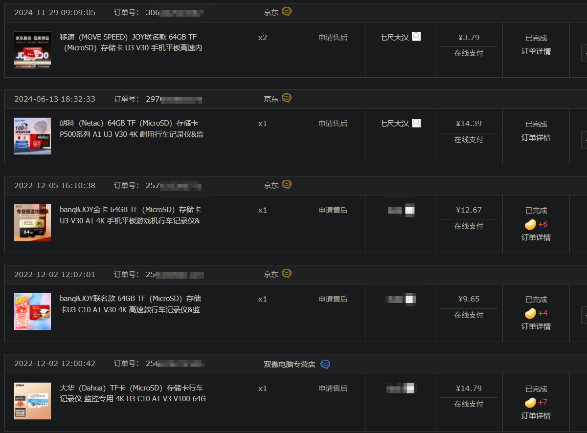Chat with 双傲电脑专营店 via blue icon
Viewport: 587px width, 433px height.
click(x=325, y=364)
